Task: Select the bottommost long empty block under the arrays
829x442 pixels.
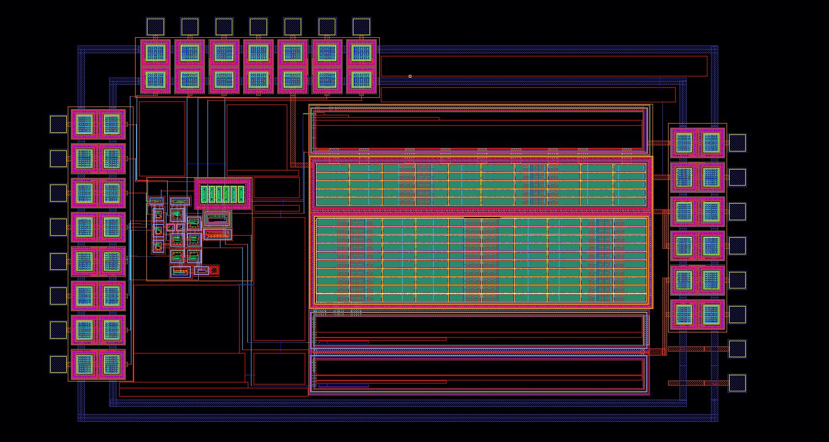Action: [x=479, y=374]
